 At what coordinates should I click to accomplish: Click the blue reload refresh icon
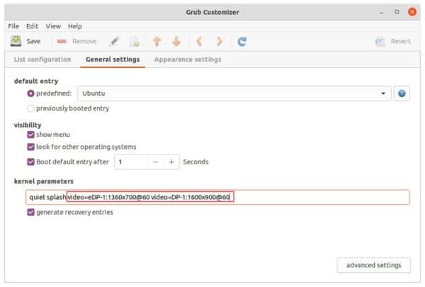[x=242, y=42]
